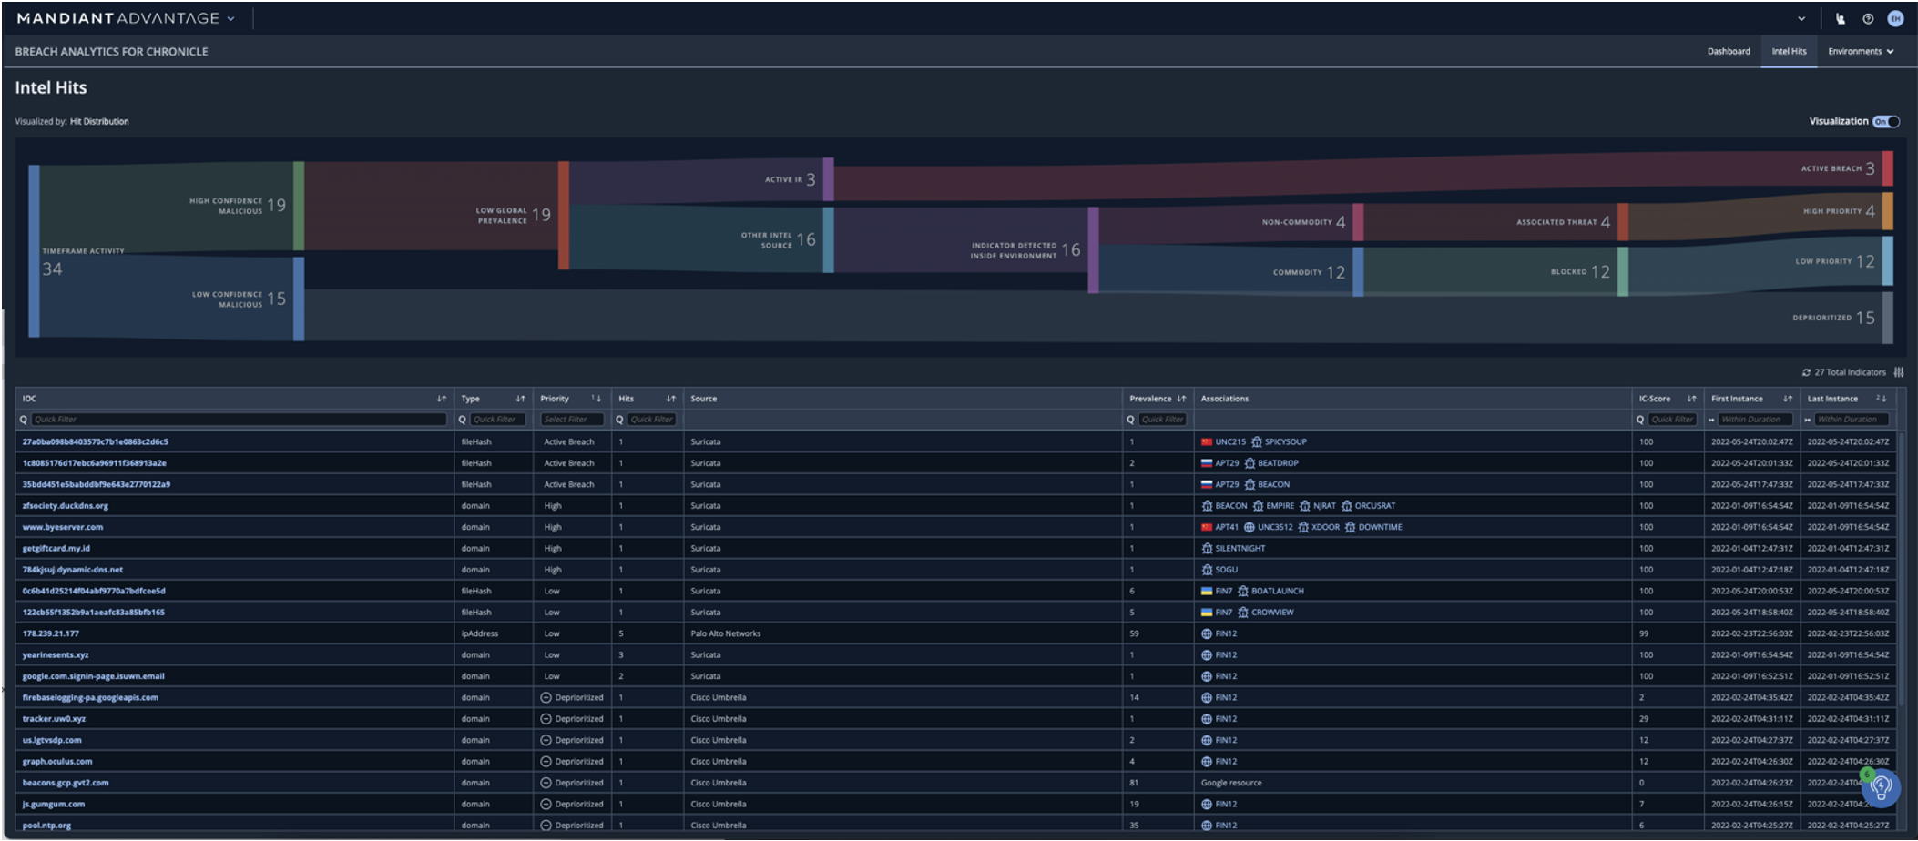Image resolution: width=1918 pixels, height=841 pixels.
Task: Sort by Prevalence column arrows
Action: (x=1181, y=399)
